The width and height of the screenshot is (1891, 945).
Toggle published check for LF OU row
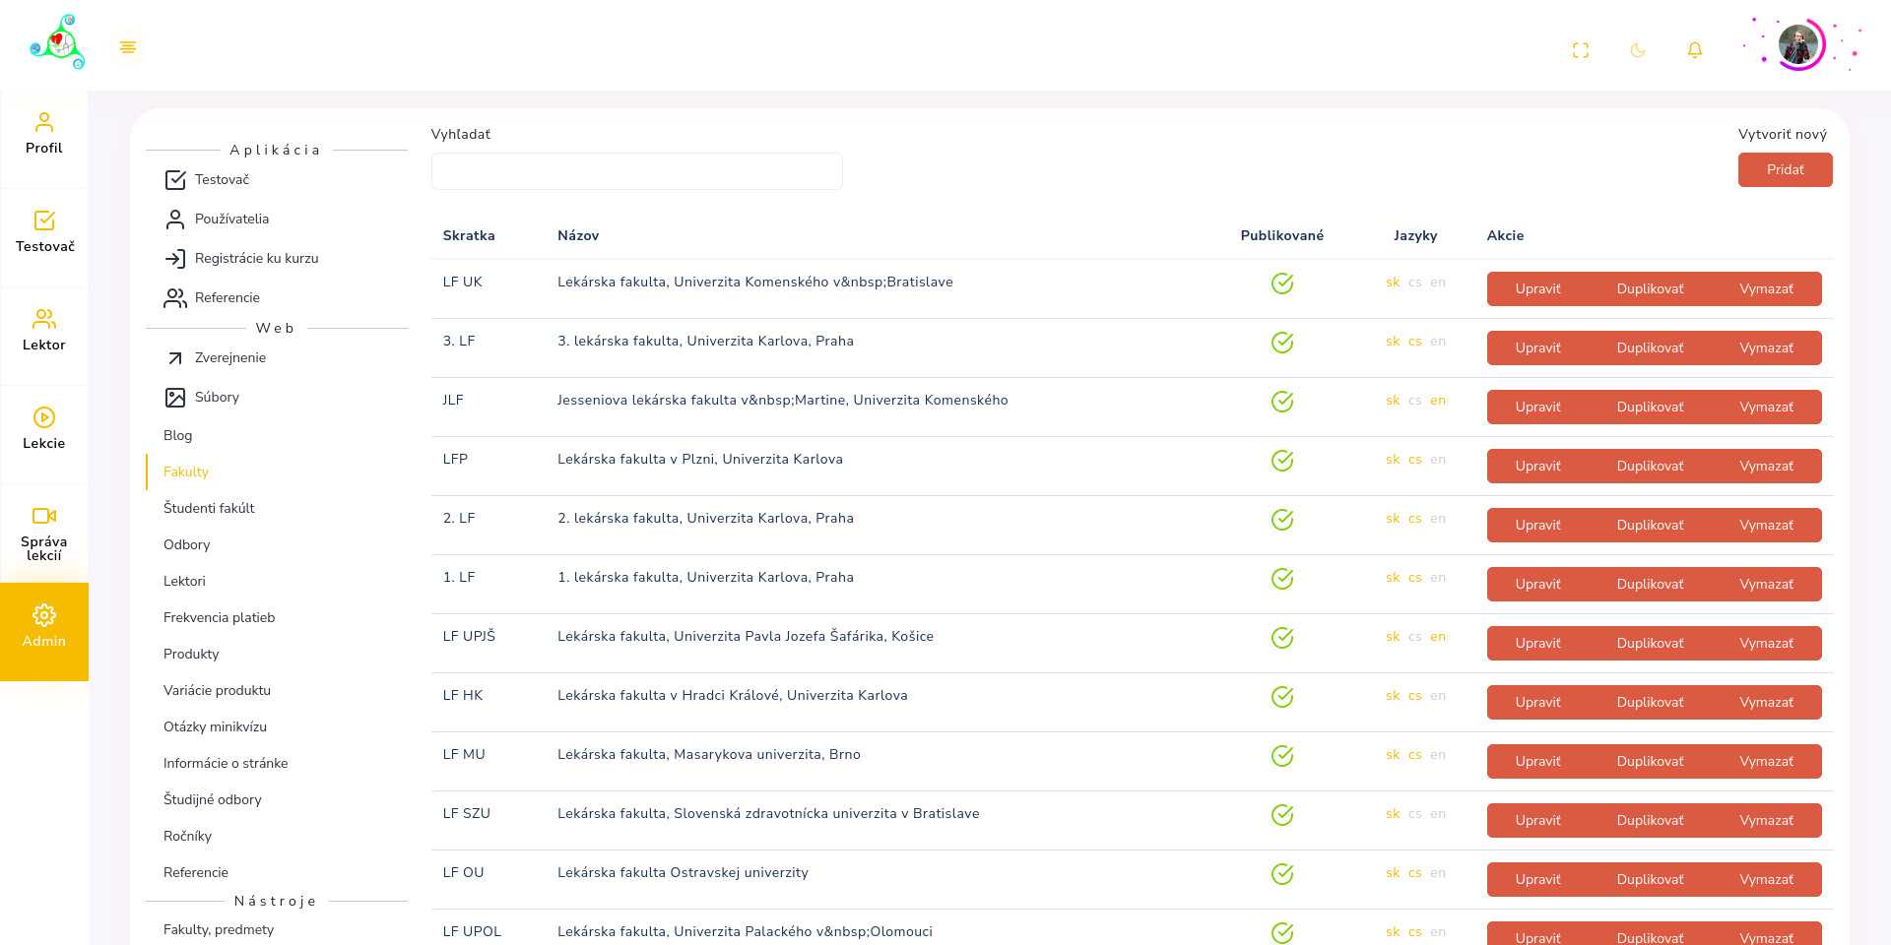1282,874
